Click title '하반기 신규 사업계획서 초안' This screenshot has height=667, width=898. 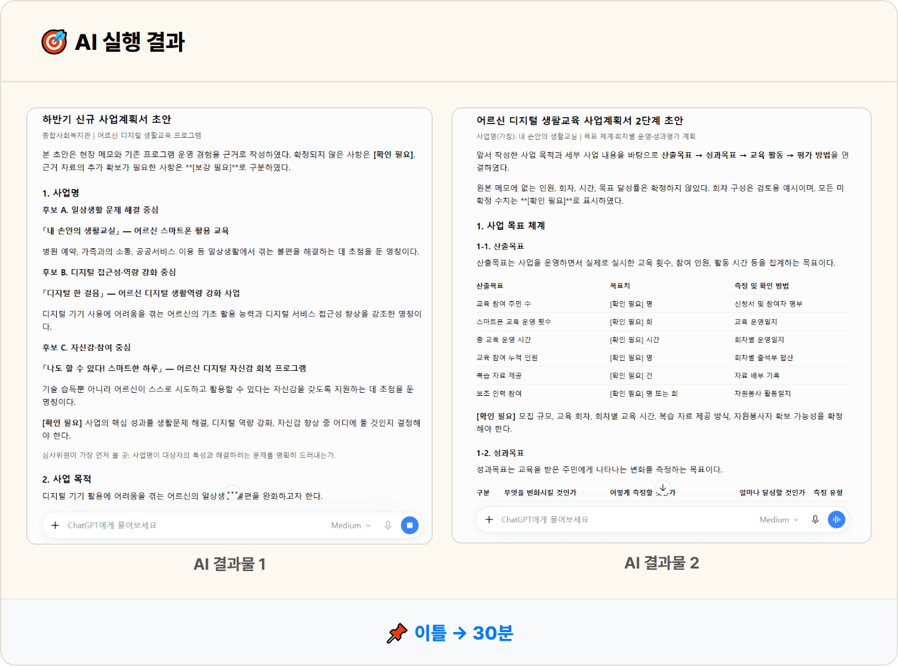[107, 119]
